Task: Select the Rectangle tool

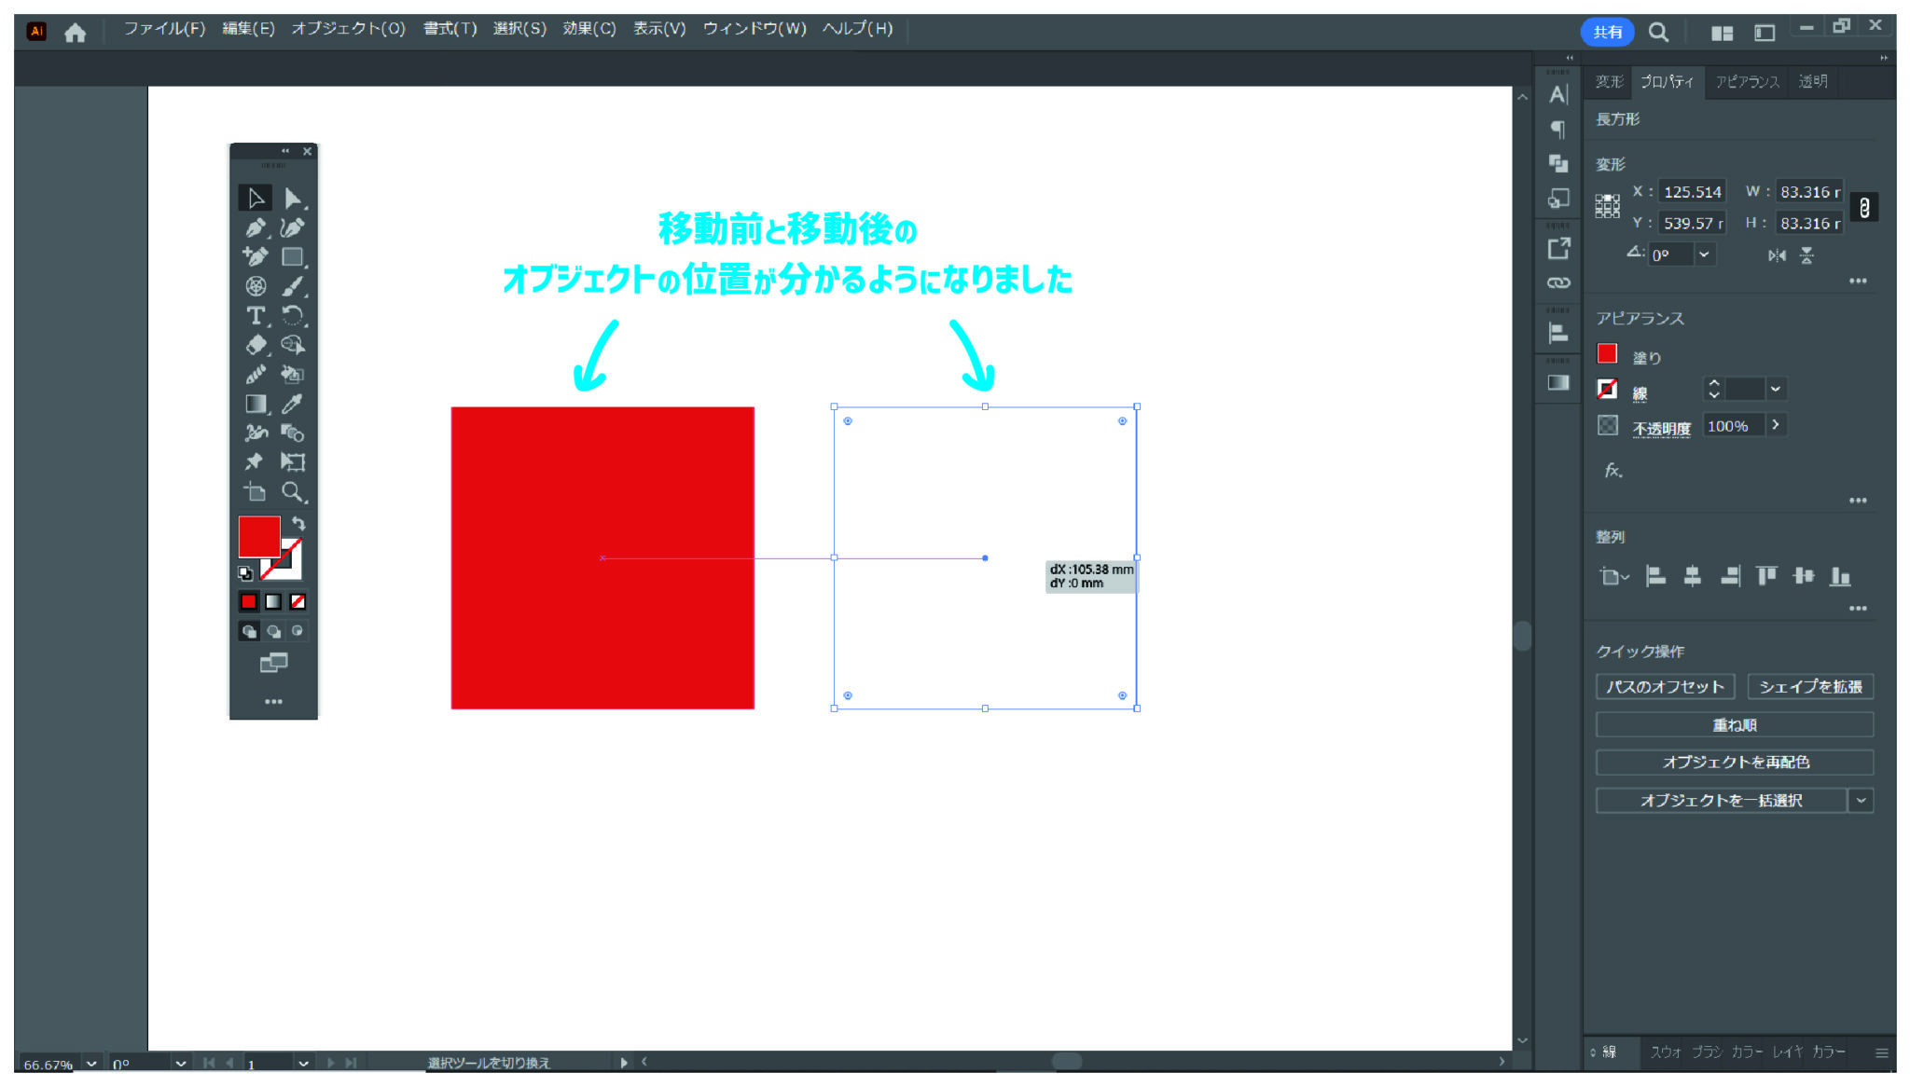Action: (x=292, y=256)
